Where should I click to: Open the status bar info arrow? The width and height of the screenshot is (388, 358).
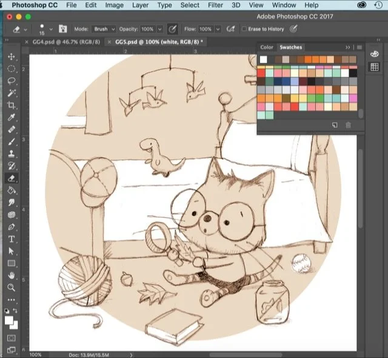coord(131,355)
